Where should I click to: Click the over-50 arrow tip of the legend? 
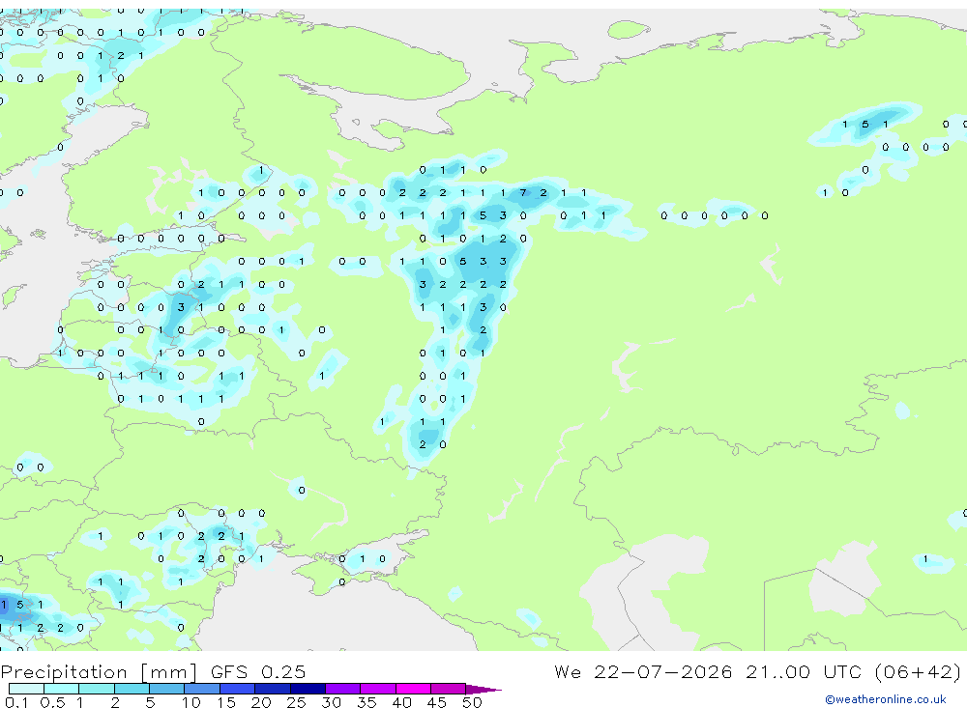pos(483,690)
